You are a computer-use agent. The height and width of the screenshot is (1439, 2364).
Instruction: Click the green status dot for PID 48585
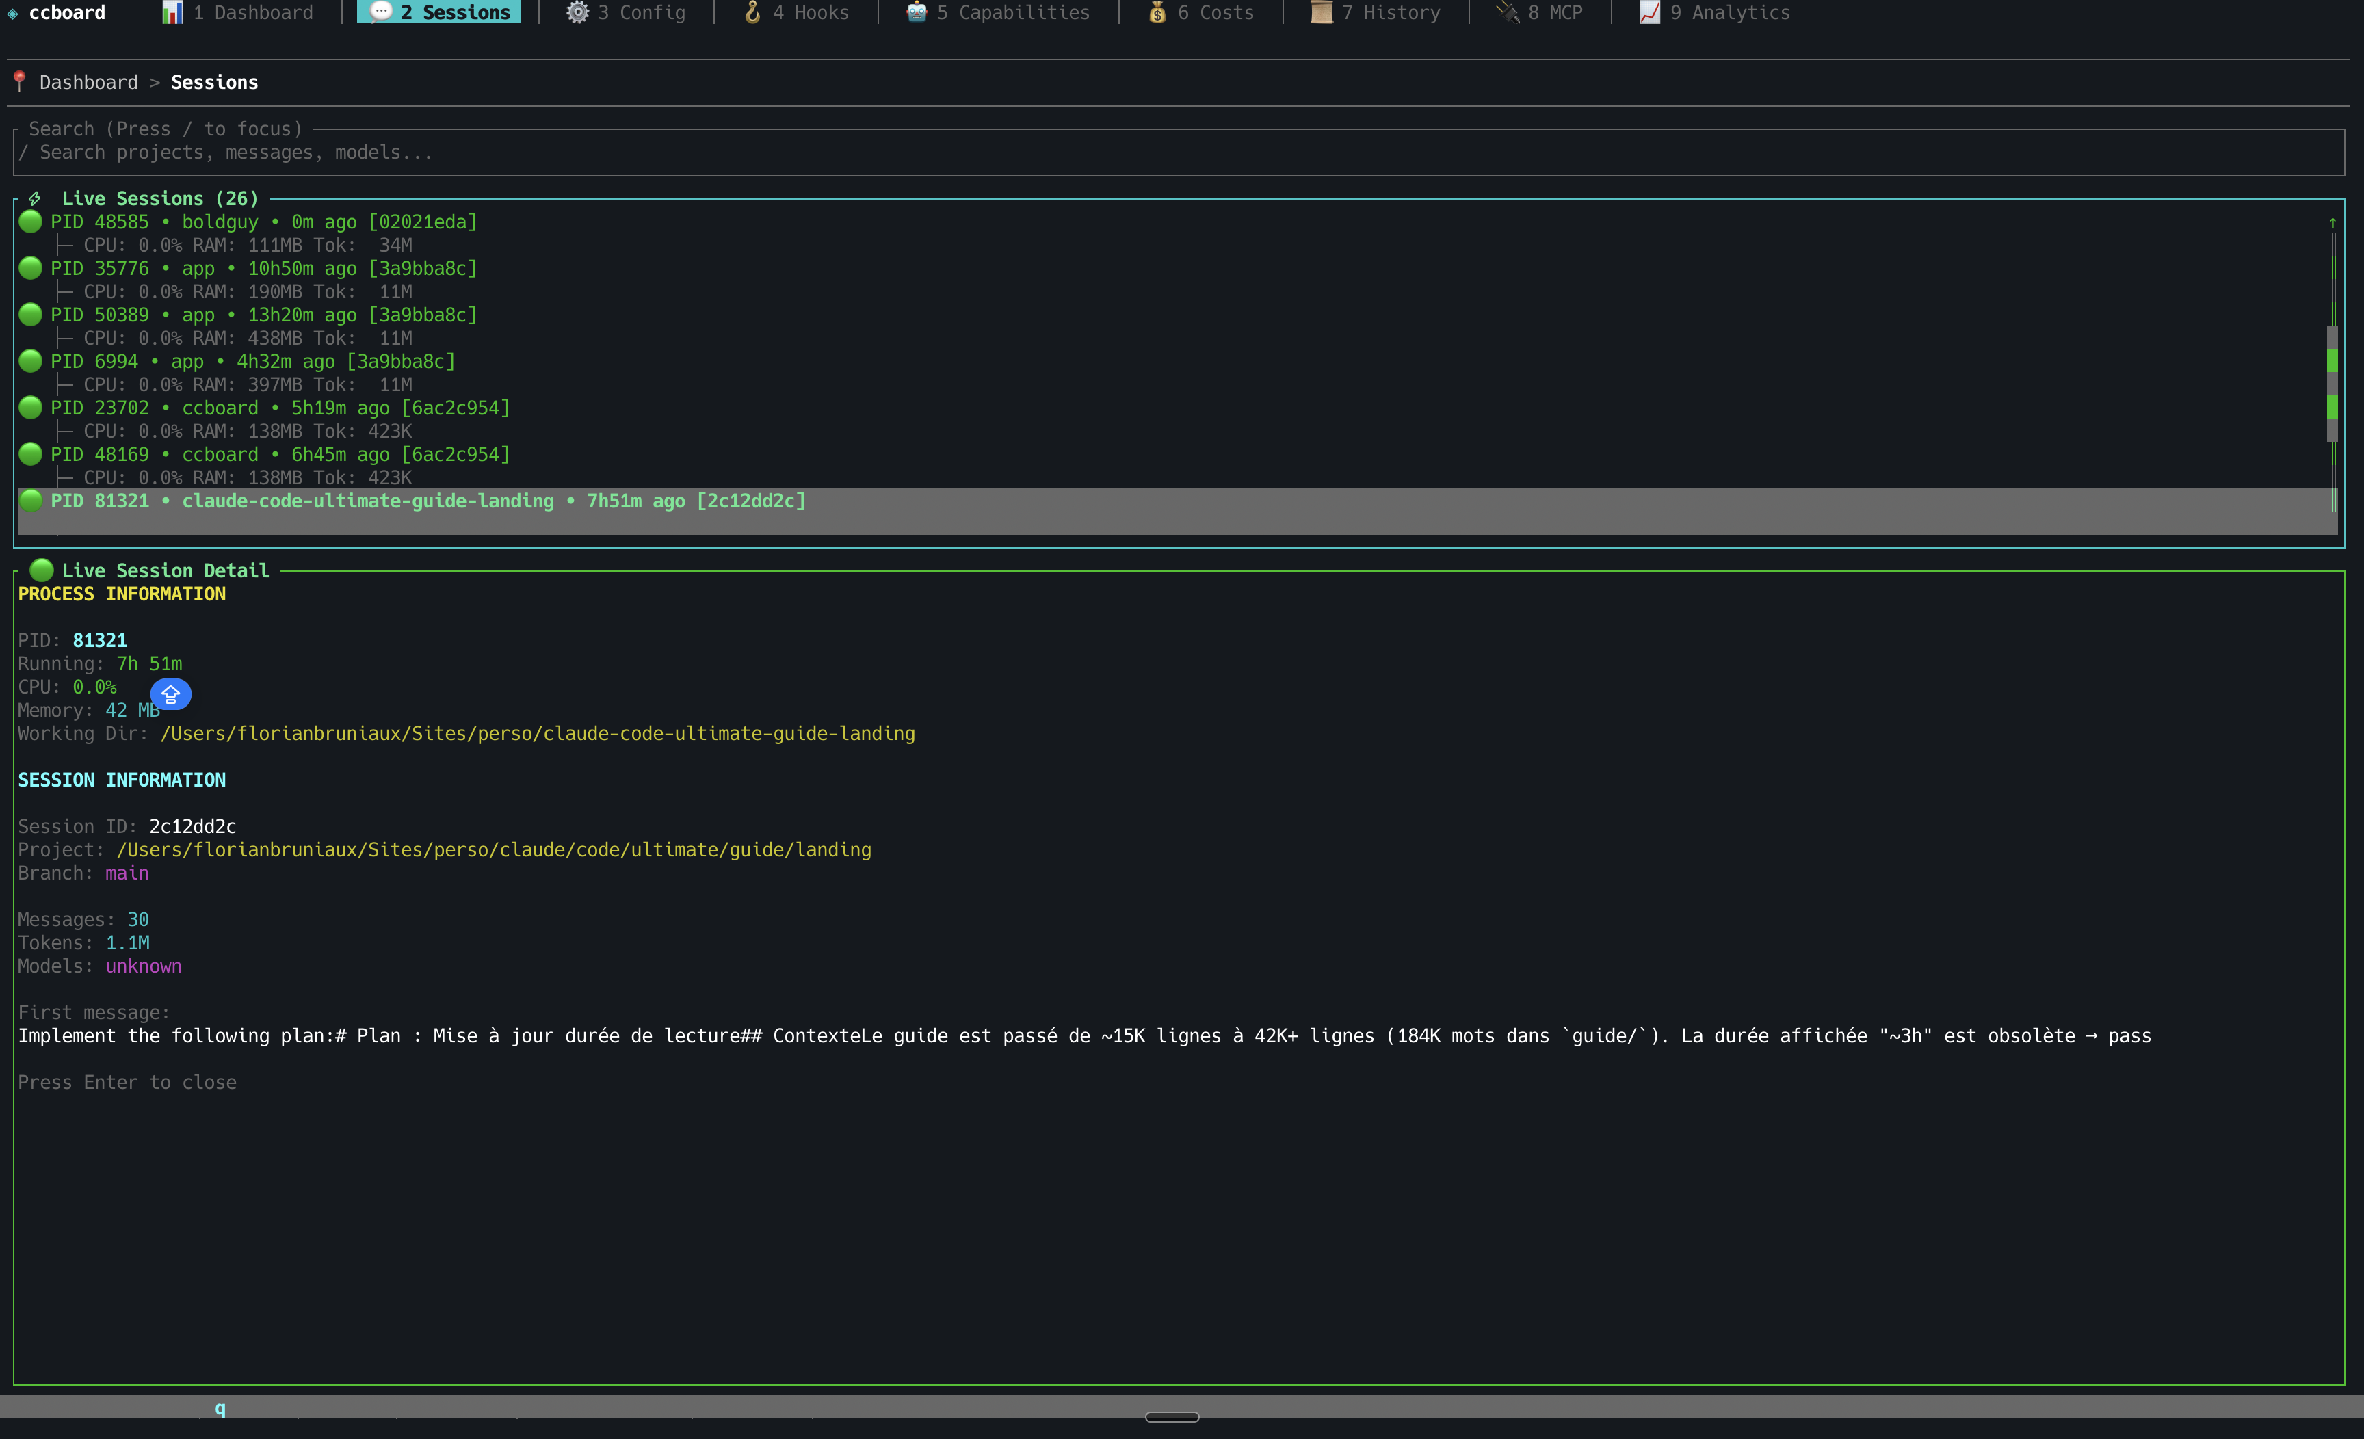pos(29,222)
